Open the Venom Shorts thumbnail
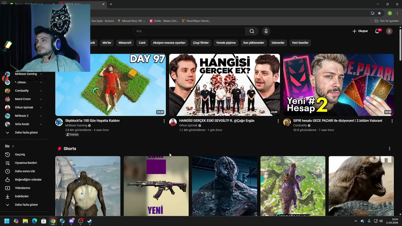This screenshot has height=226, width=402. [225, 186]
